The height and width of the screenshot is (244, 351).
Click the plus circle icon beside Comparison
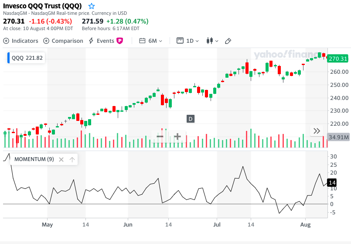click(46, 41)
